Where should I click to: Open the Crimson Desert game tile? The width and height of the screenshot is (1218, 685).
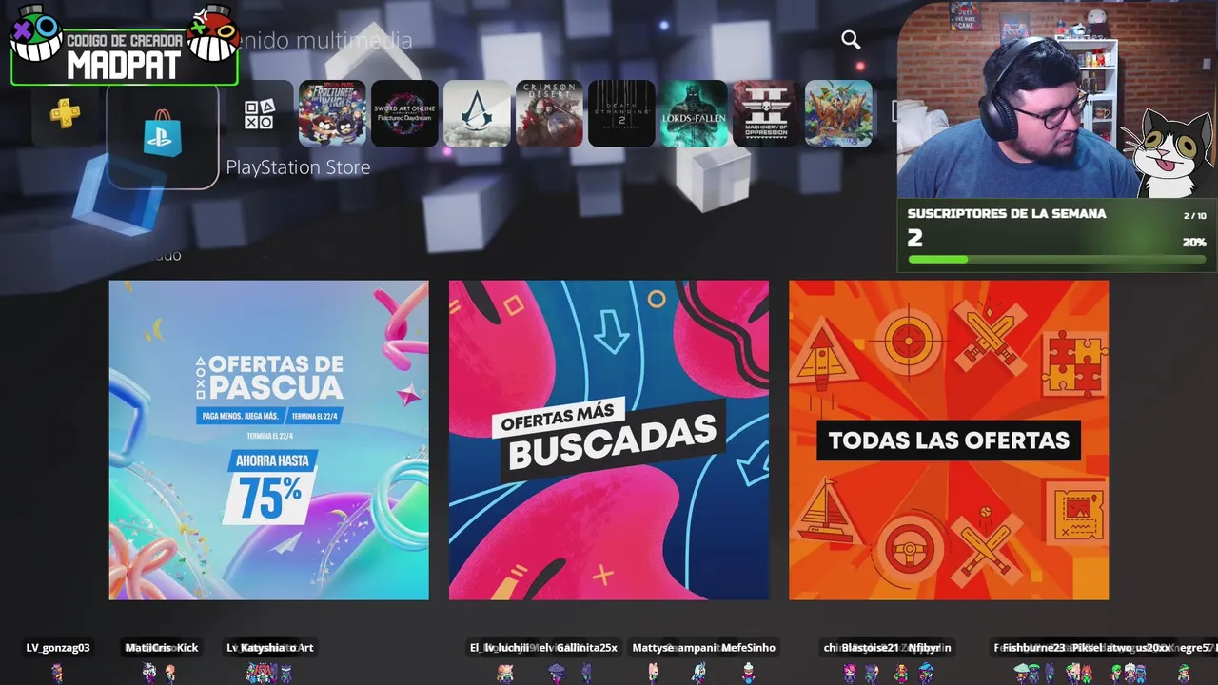coord(549,113)
